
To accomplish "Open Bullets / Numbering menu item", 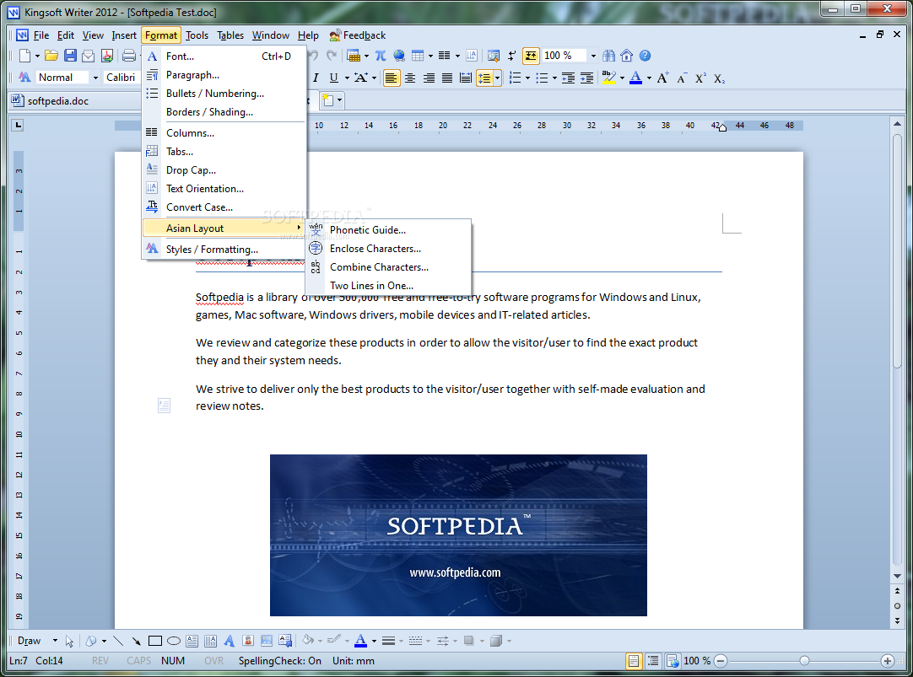I will (x=224, y=94).
